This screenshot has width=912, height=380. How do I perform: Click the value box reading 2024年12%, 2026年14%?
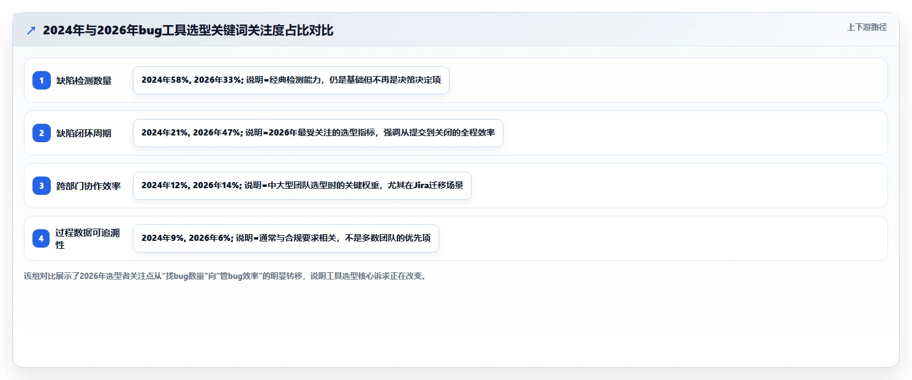coord(302,186)
